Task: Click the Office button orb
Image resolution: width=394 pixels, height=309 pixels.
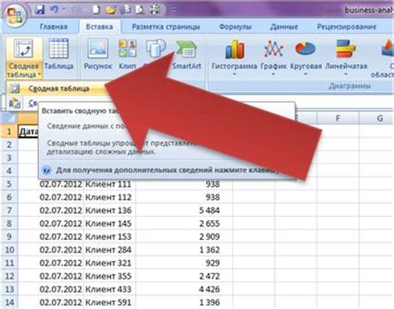Action: 15,16
